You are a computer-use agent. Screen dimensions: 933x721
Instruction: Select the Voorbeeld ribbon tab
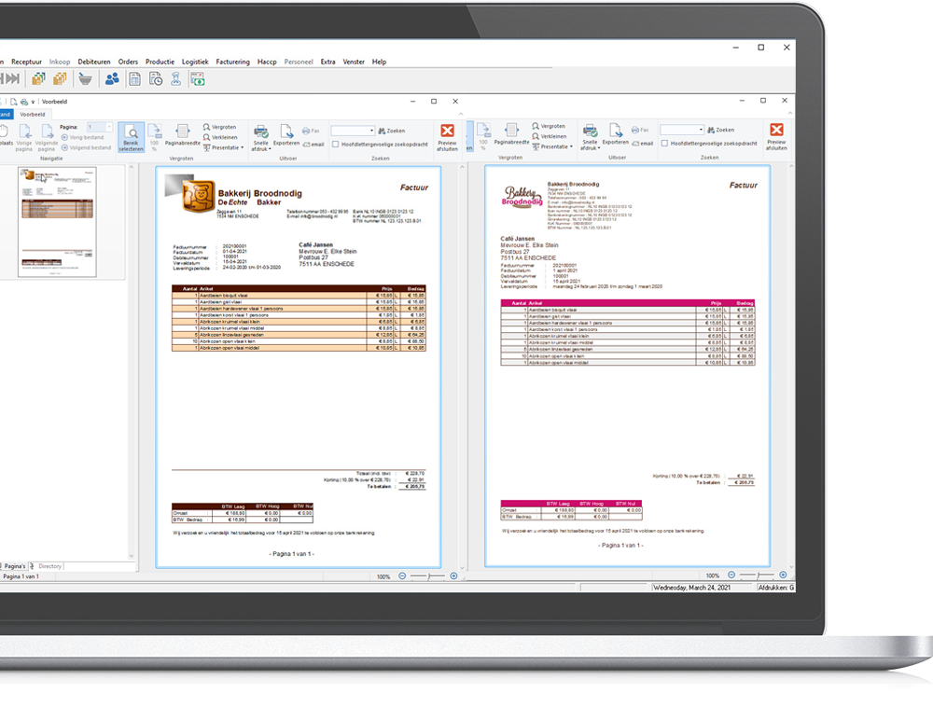(x=33, y=114)
